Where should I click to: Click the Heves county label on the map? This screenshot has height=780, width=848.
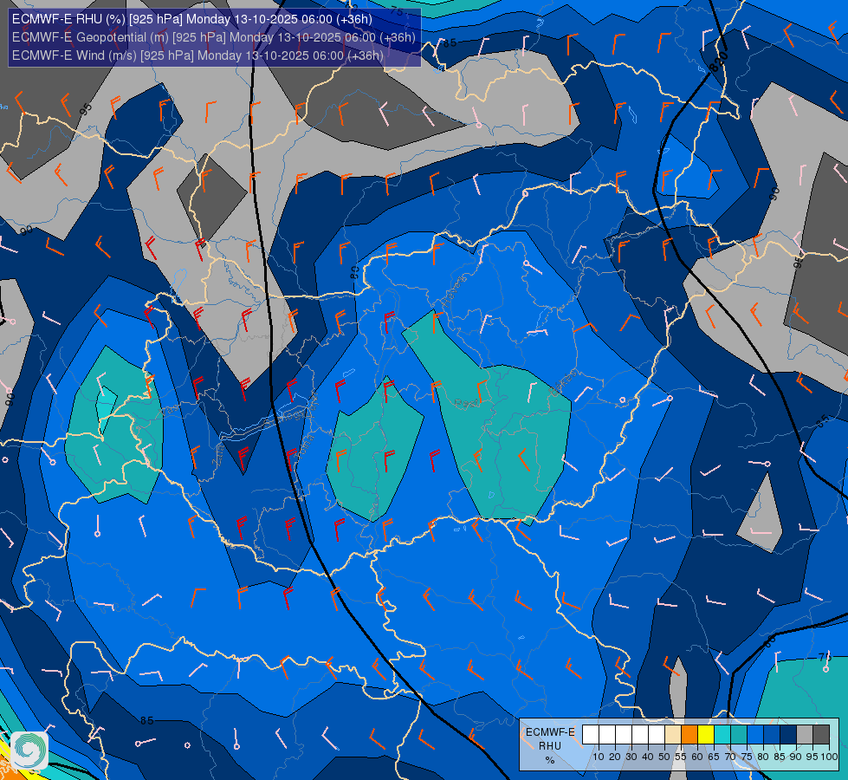point(453,292)
